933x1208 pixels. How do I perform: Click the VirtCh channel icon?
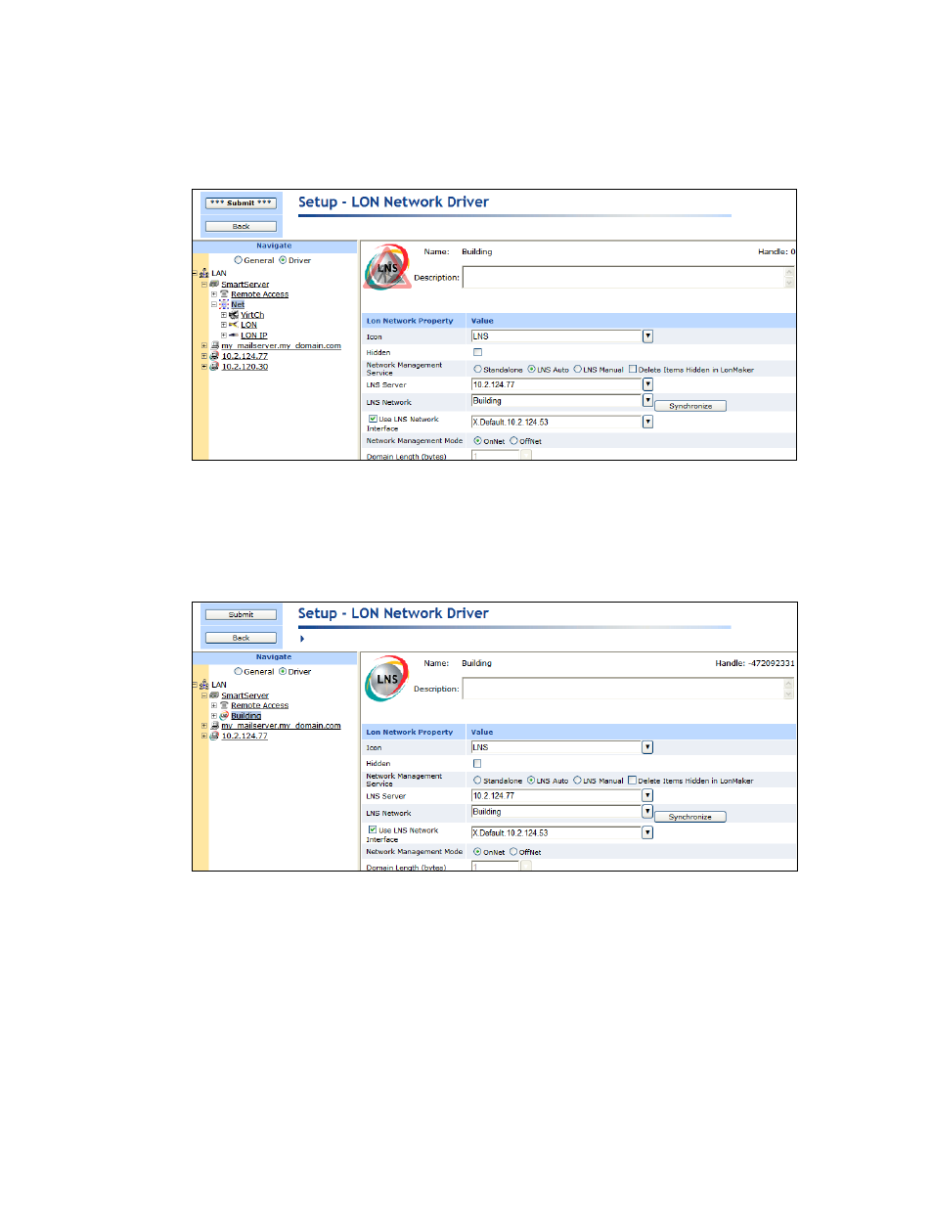click(x=234, y=315)
